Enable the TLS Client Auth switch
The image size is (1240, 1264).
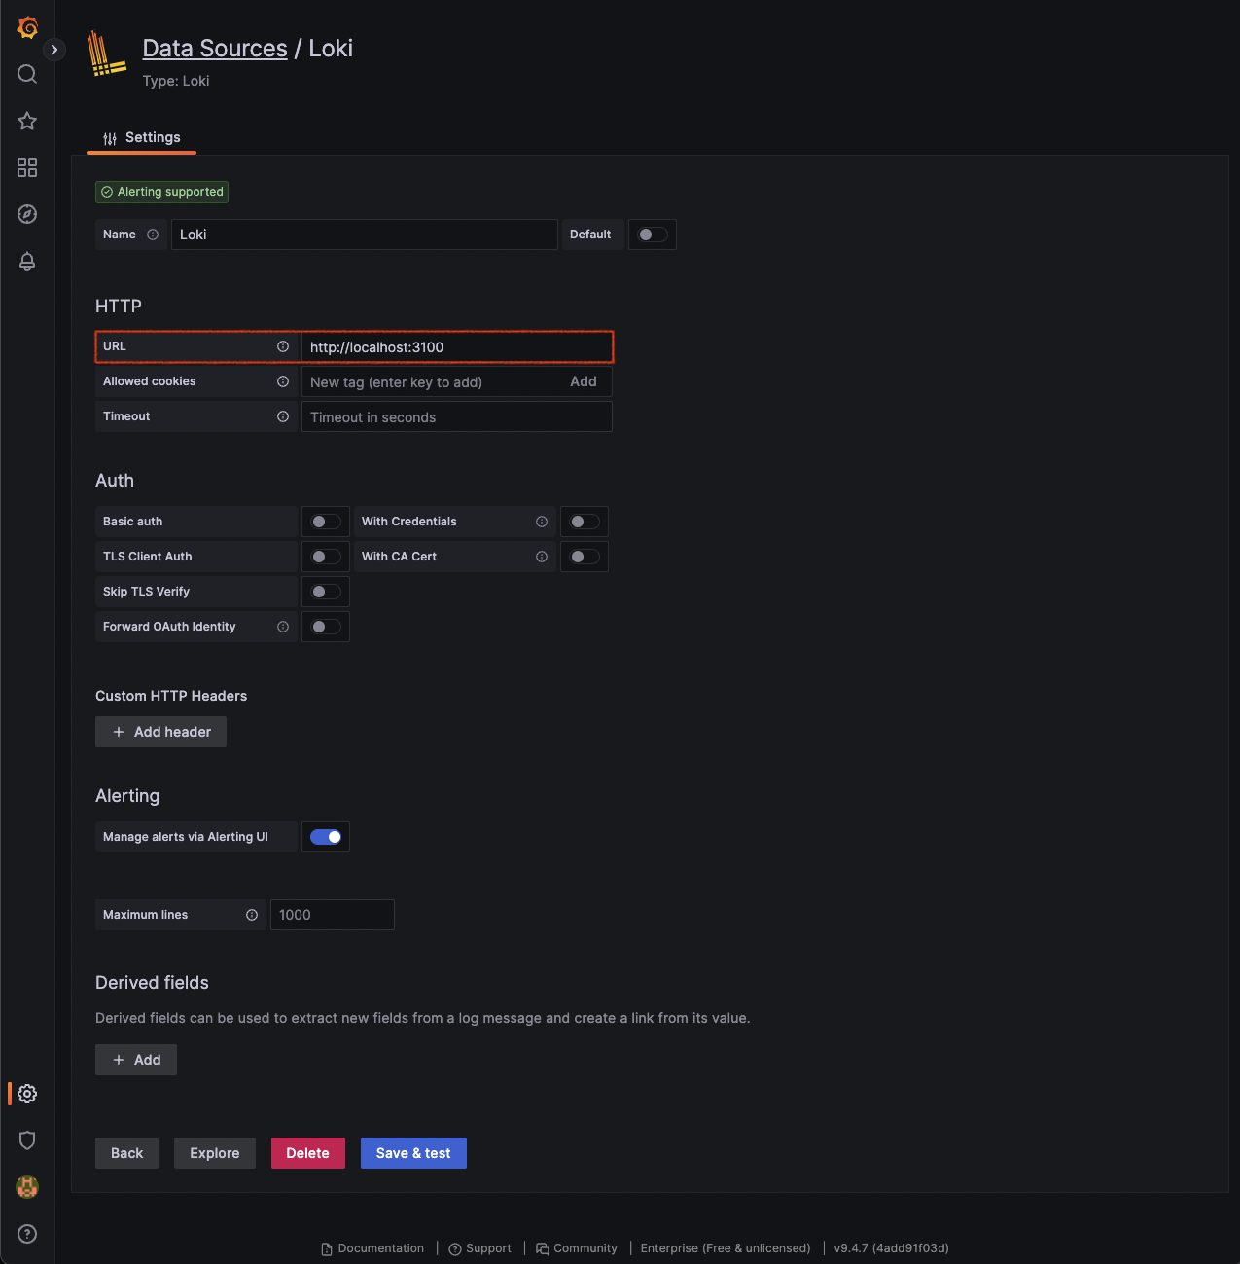(x=326, y=557)
